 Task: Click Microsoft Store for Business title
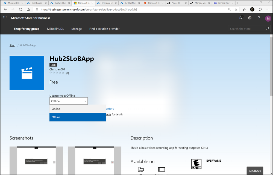click(x=31, y=18)
